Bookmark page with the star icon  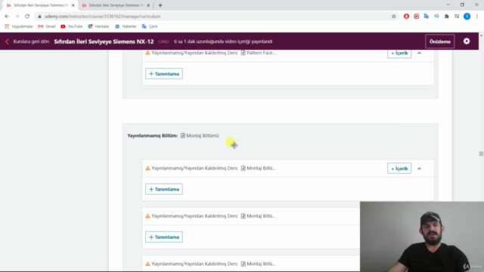393,17
